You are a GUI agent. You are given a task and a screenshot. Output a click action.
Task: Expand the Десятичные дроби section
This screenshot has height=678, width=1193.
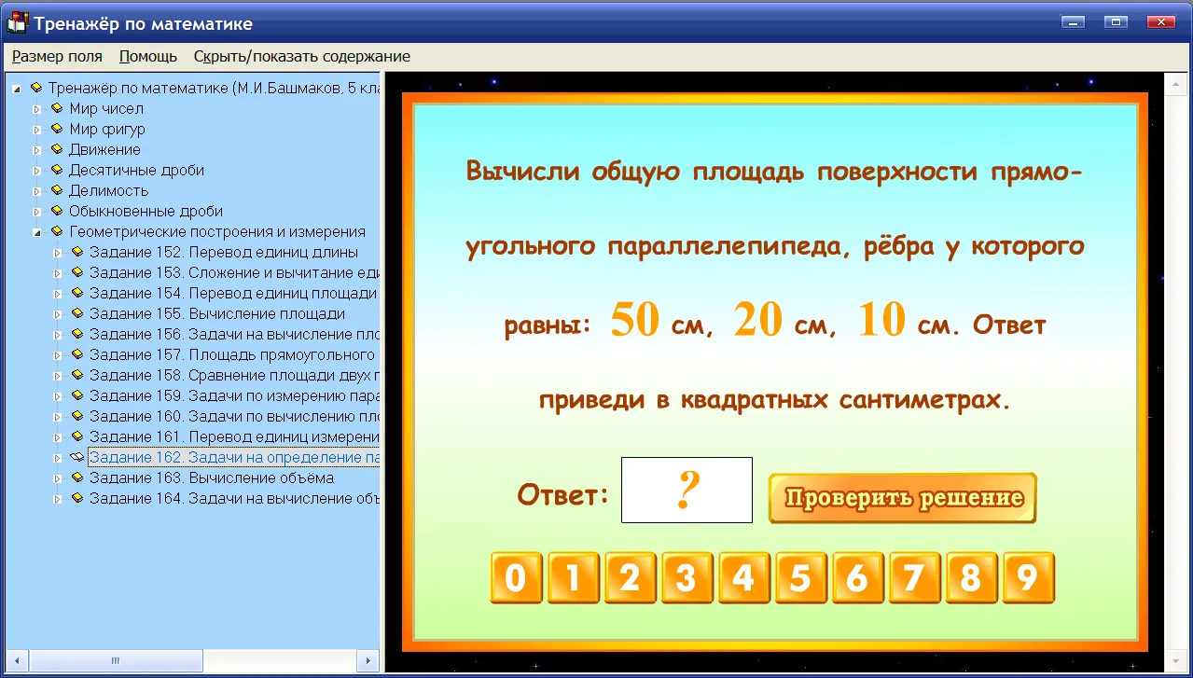(x=37, y=171)
